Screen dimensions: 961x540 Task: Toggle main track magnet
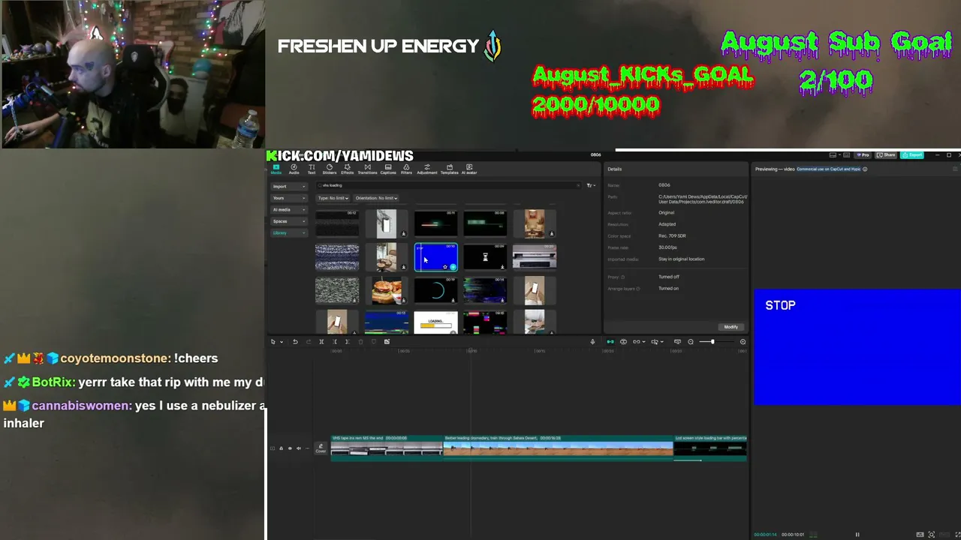[610, 342]
